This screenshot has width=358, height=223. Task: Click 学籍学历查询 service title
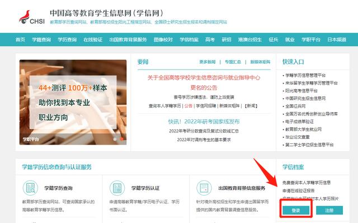[x=58, y=188]
